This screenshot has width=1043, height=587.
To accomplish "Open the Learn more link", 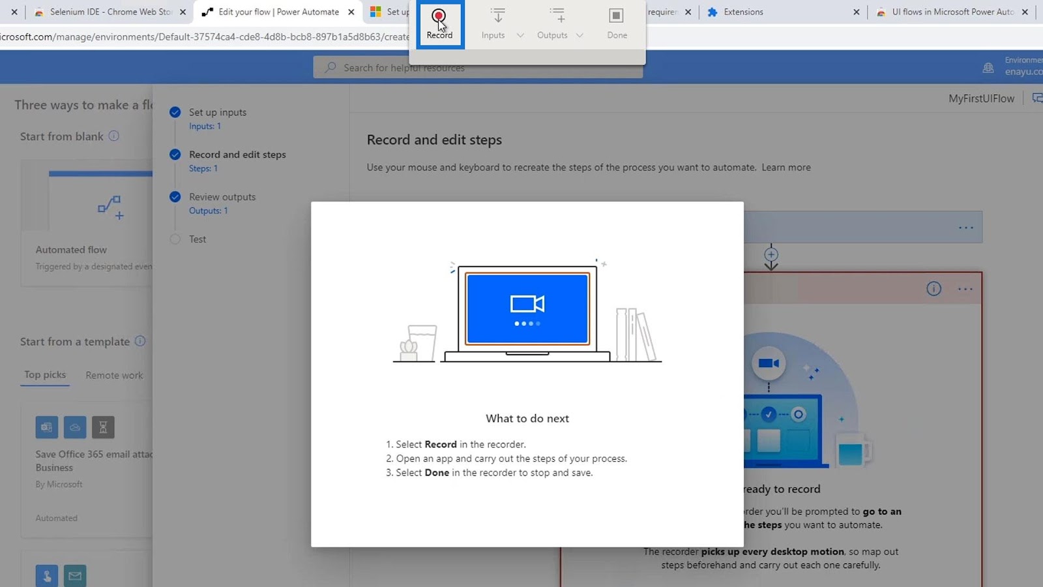I will pyautogui.click(x=786, y=167).
